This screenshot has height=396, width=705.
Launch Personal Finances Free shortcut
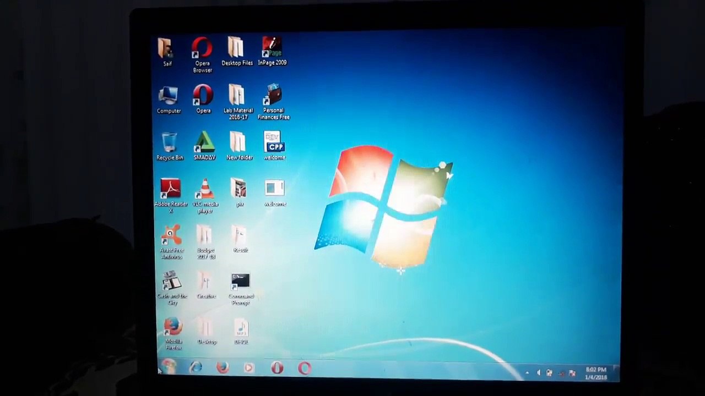[273, 102]
